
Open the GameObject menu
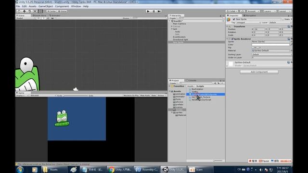click(46, 6)
